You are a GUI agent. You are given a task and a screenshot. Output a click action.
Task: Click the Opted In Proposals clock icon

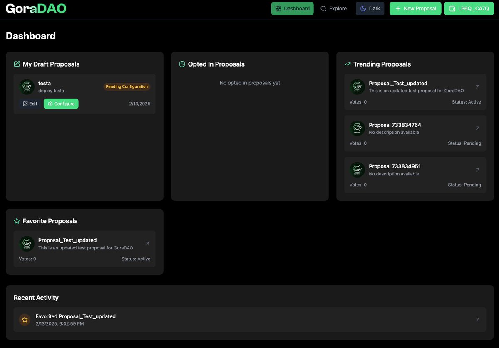[x=182, y=64]
